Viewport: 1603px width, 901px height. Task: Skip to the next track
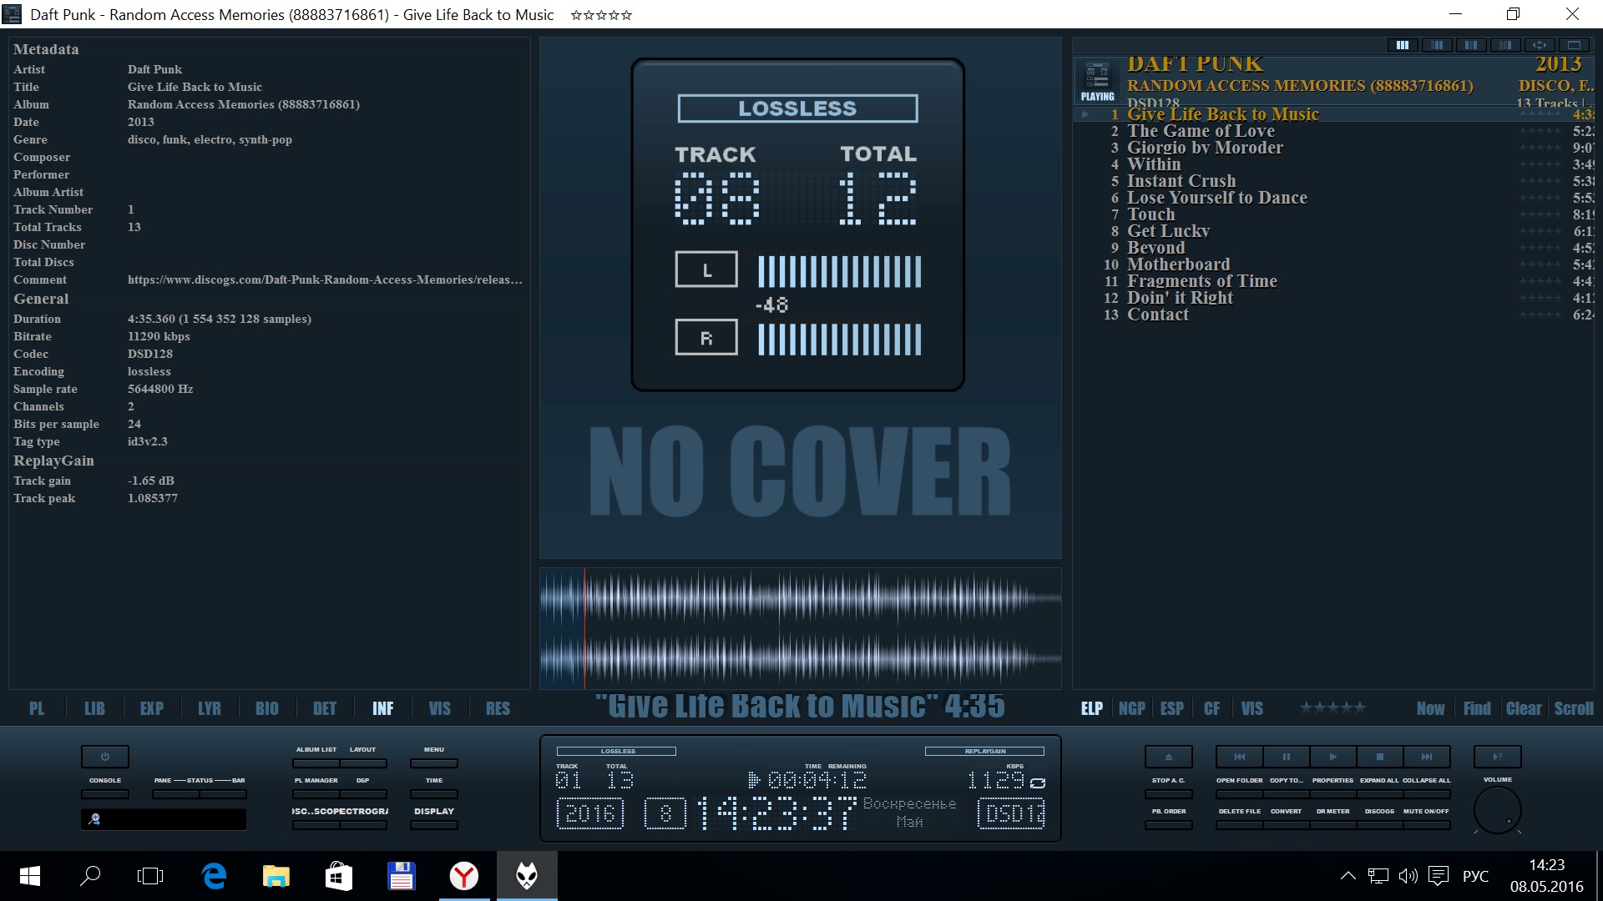point(1427,757)
